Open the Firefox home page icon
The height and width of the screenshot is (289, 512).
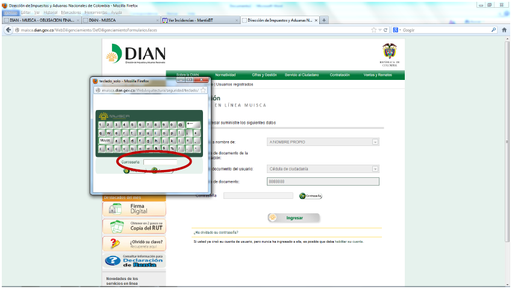[x=504, y=30]
